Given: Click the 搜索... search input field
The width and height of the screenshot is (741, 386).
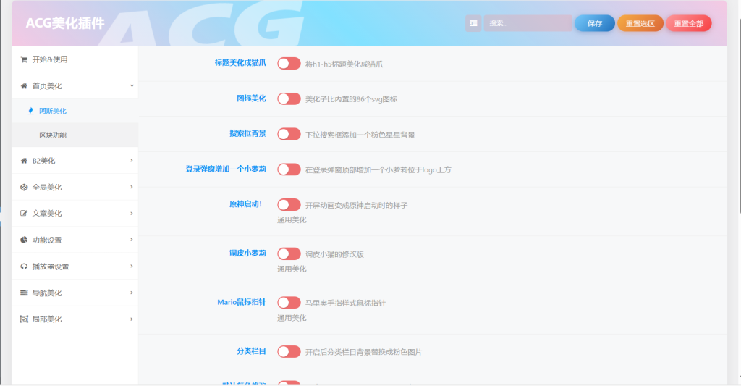Looking at the screenshot, I should (528, 23).
